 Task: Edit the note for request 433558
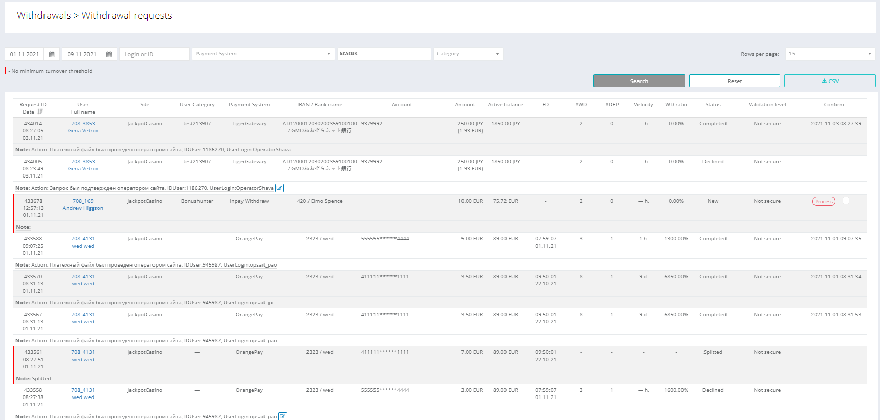coord(282,416)
